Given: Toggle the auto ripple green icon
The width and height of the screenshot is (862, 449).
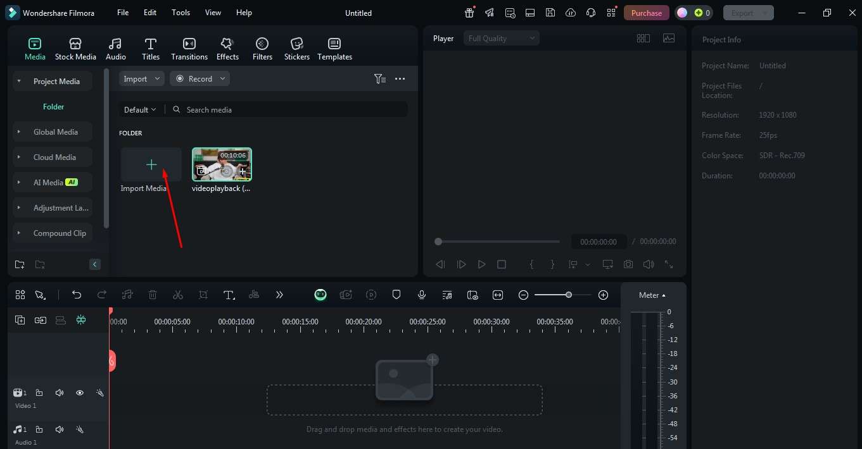Looking at the screenshot, I should (81, 320).
